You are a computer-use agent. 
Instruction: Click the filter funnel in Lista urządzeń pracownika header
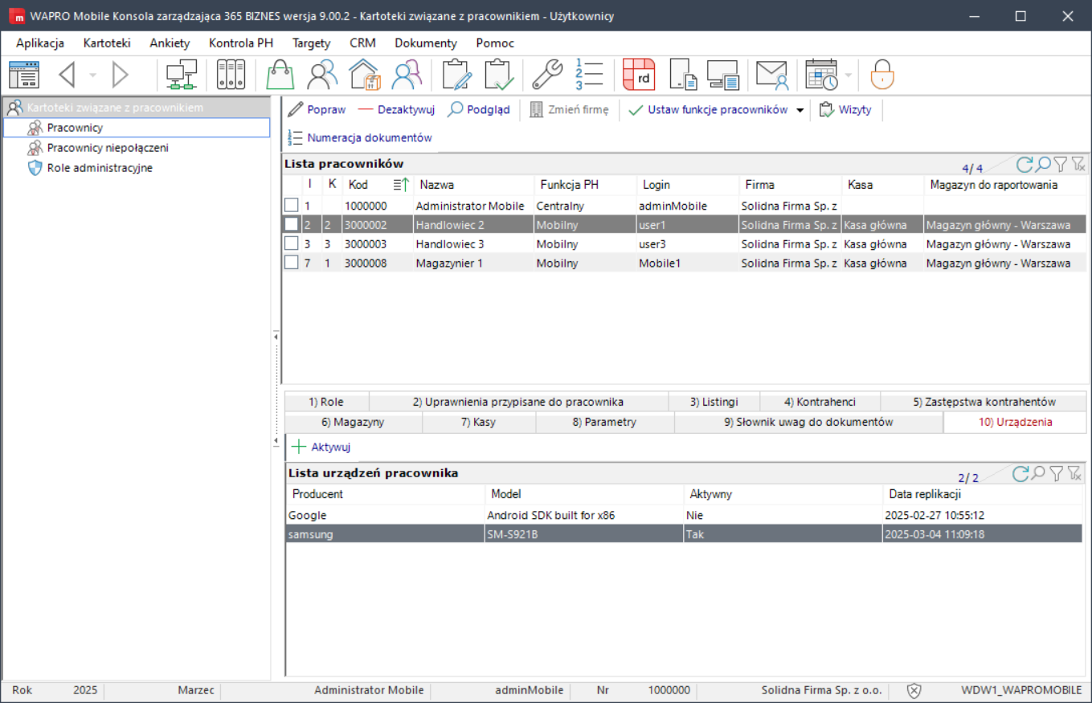1057,473
